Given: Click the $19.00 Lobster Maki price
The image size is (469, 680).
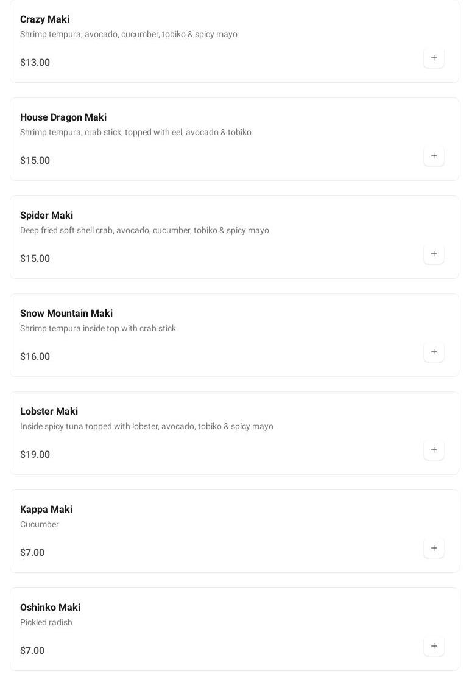Looking at the screenshot, I should pos(35,455).
